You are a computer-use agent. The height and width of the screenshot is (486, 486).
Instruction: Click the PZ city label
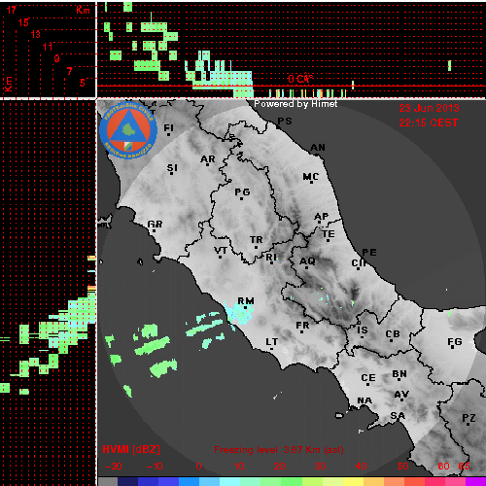[469, 418]
